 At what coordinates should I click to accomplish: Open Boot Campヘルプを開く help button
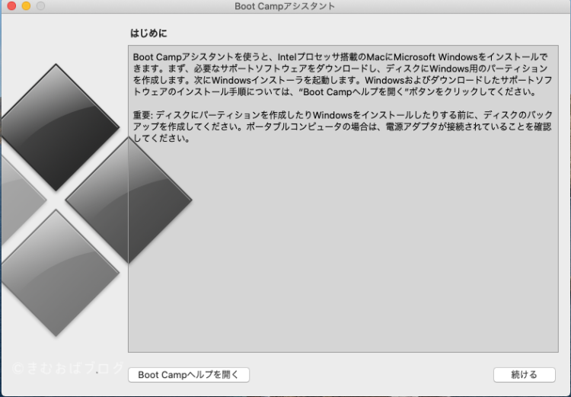[x=189, y=375]
